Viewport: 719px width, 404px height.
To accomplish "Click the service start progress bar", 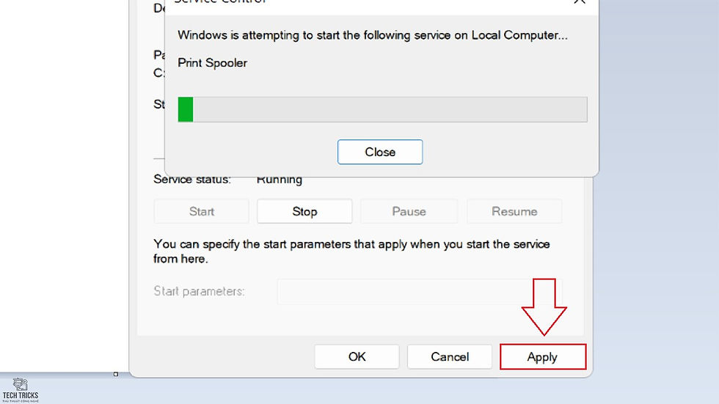I will pyautogui.click(x=382, y=109).
